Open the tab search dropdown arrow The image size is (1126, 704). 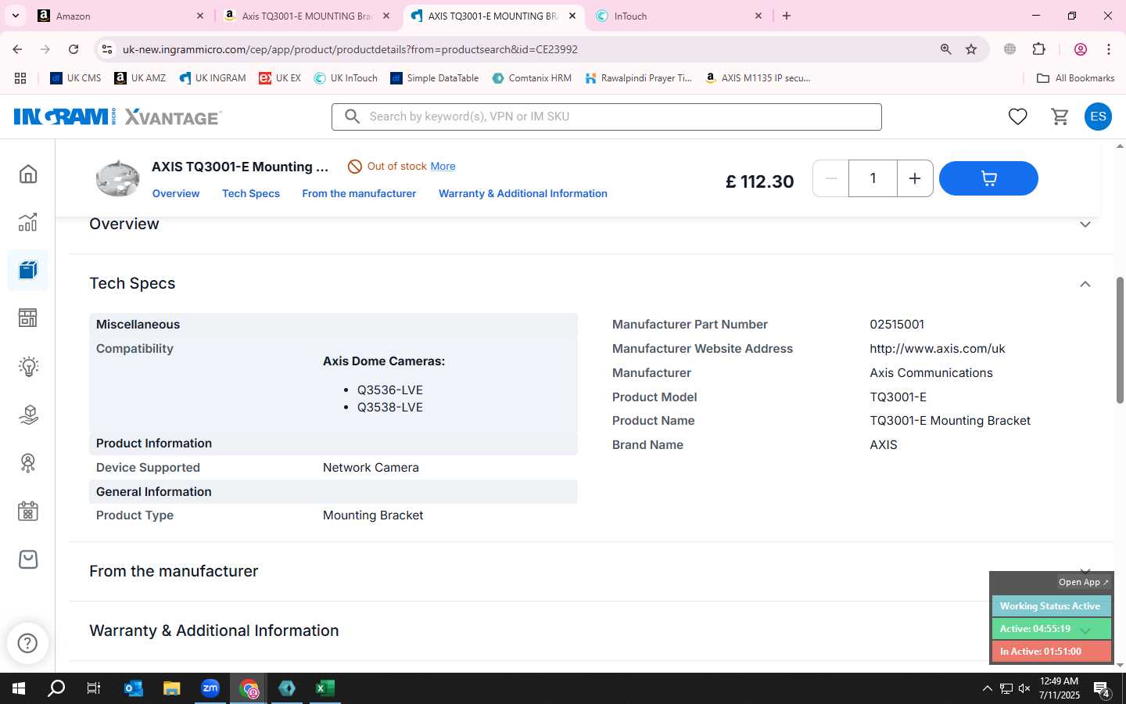pyautogui.click(x=15, y=16)
